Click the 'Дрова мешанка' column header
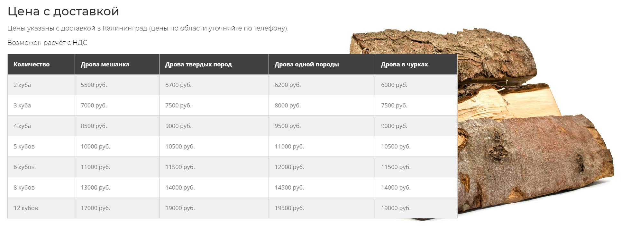Viewport: 621px width, 229px height. (117, 64)
